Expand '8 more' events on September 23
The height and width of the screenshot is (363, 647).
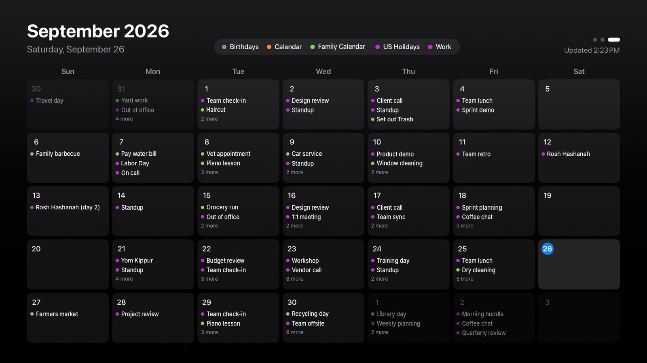[x=295, y=279]
